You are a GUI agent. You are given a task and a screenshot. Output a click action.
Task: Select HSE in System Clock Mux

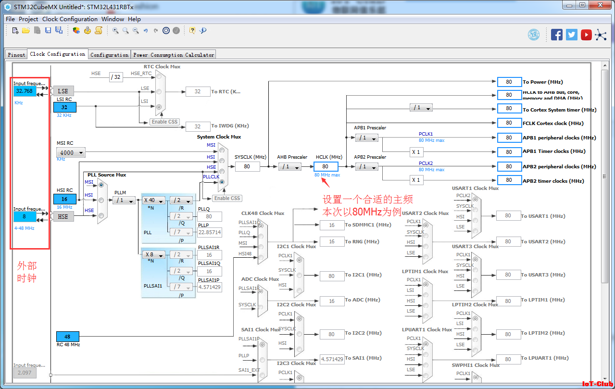pyautogui.click(x=222, y=171)
